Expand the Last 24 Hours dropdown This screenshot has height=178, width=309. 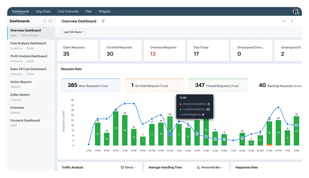(x=74, y=32)
